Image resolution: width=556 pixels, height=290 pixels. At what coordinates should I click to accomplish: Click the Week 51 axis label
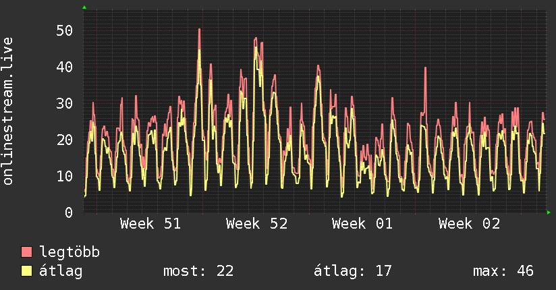tap(150, 224)
